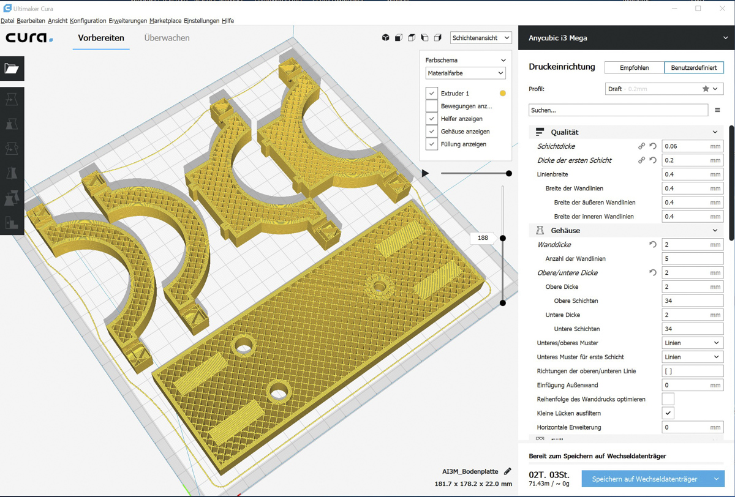Screen dimensions: 735x497
Task: Click the horizontal path slider handle
Action: (x=509, y=173)
